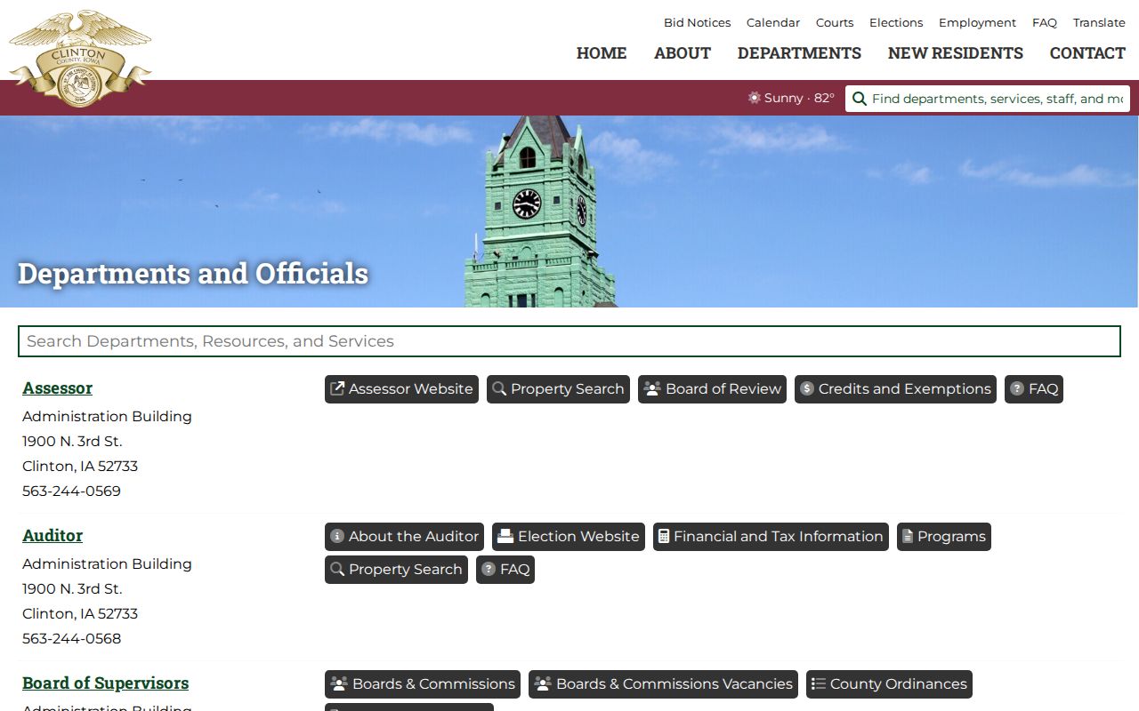The height and width of the screenshot is (711, 1139).
Task: Click the Clinton County eagle logo
Action: 80,59
